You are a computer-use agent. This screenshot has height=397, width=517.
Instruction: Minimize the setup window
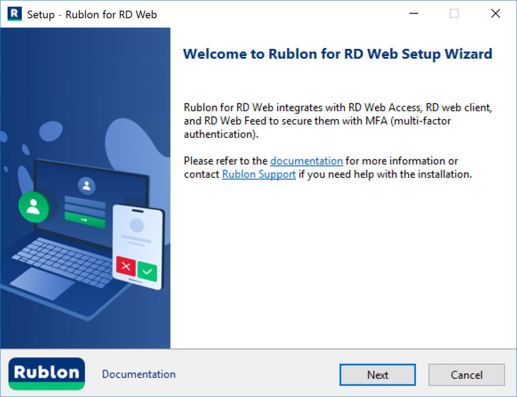coord(413,14)
